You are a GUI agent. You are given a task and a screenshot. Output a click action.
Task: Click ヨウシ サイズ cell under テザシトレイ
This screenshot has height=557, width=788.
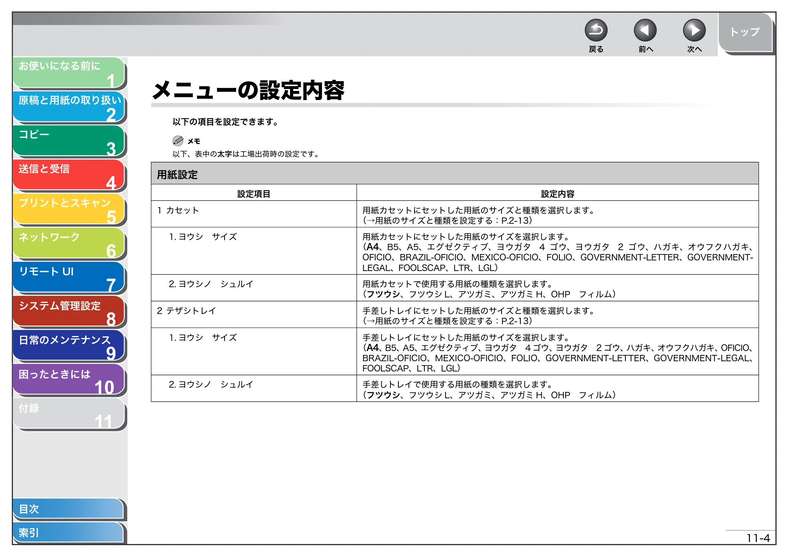pos(254,351)
